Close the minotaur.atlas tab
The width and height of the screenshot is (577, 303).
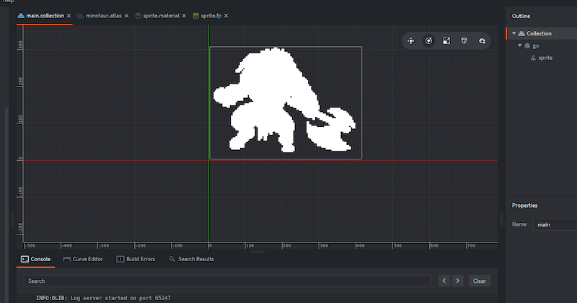coord(126,15)
